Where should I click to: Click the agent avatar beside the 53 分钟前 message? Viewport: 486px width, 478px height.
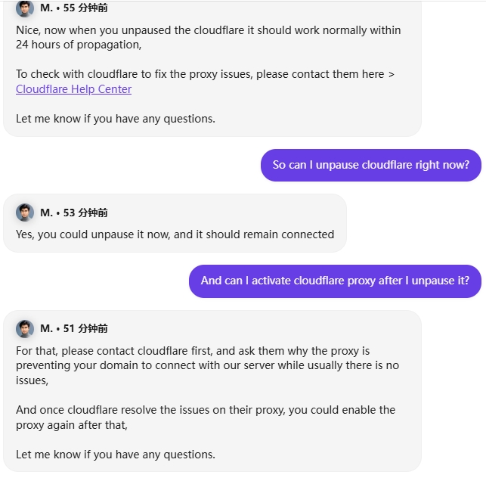click(25, 213)
